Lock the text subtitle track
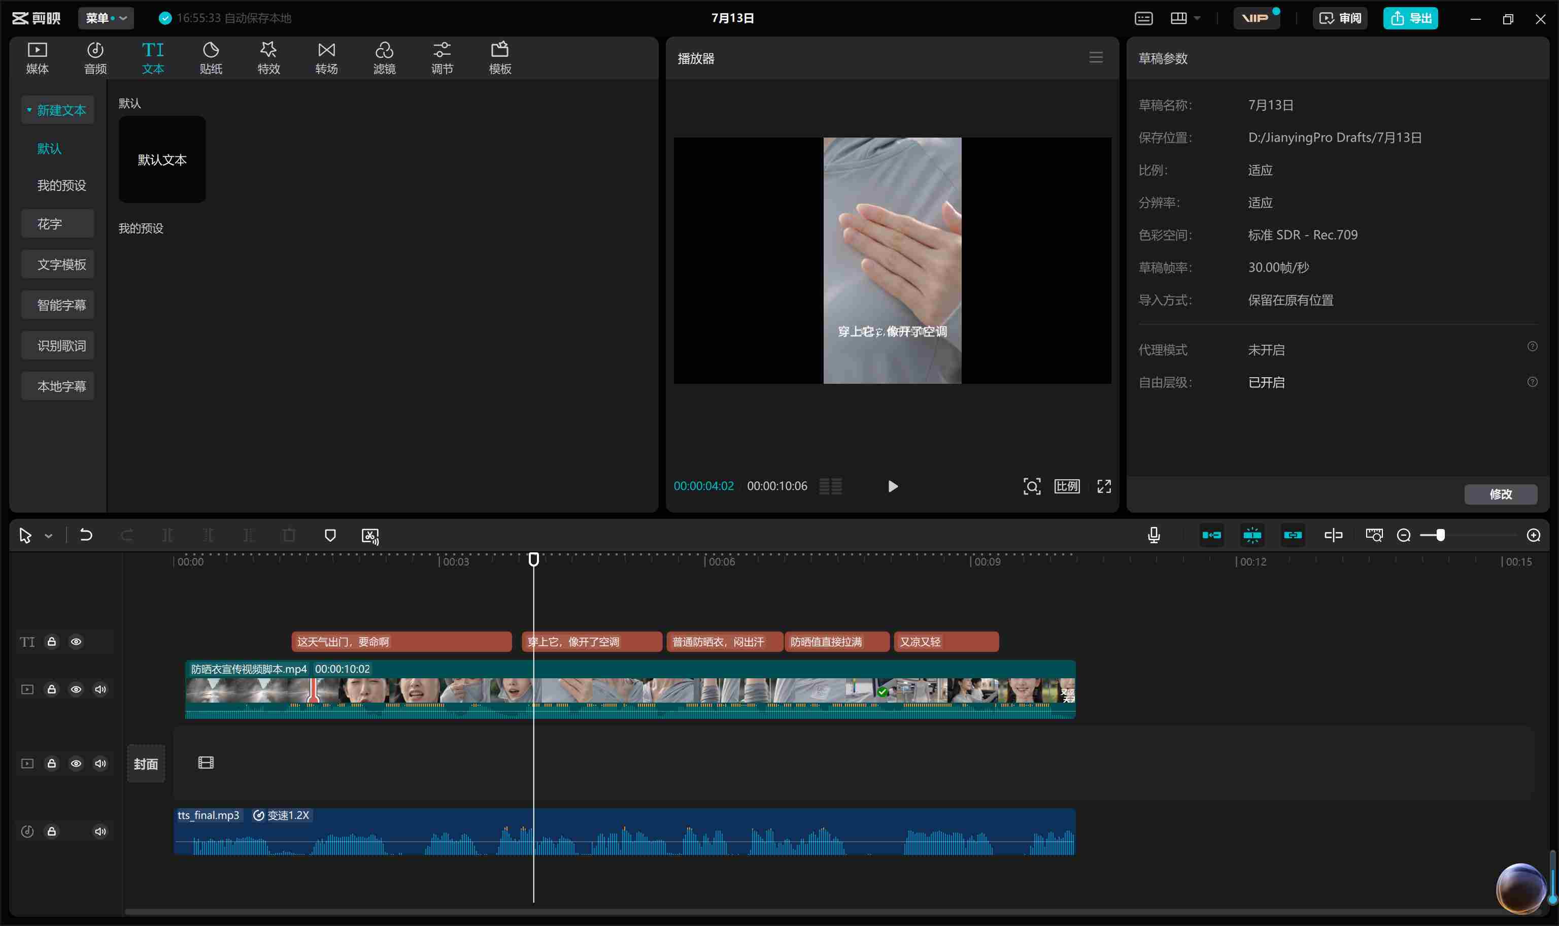The height and width of the screenshot is (926, 1559). coord(52,642)
